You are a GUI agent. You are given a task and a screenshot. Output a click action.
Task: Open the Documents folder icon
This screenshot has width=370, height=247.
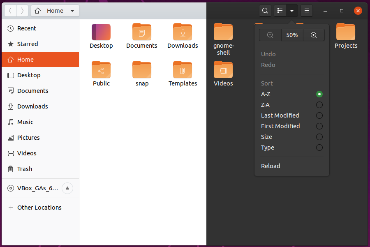tap(141, 32)
